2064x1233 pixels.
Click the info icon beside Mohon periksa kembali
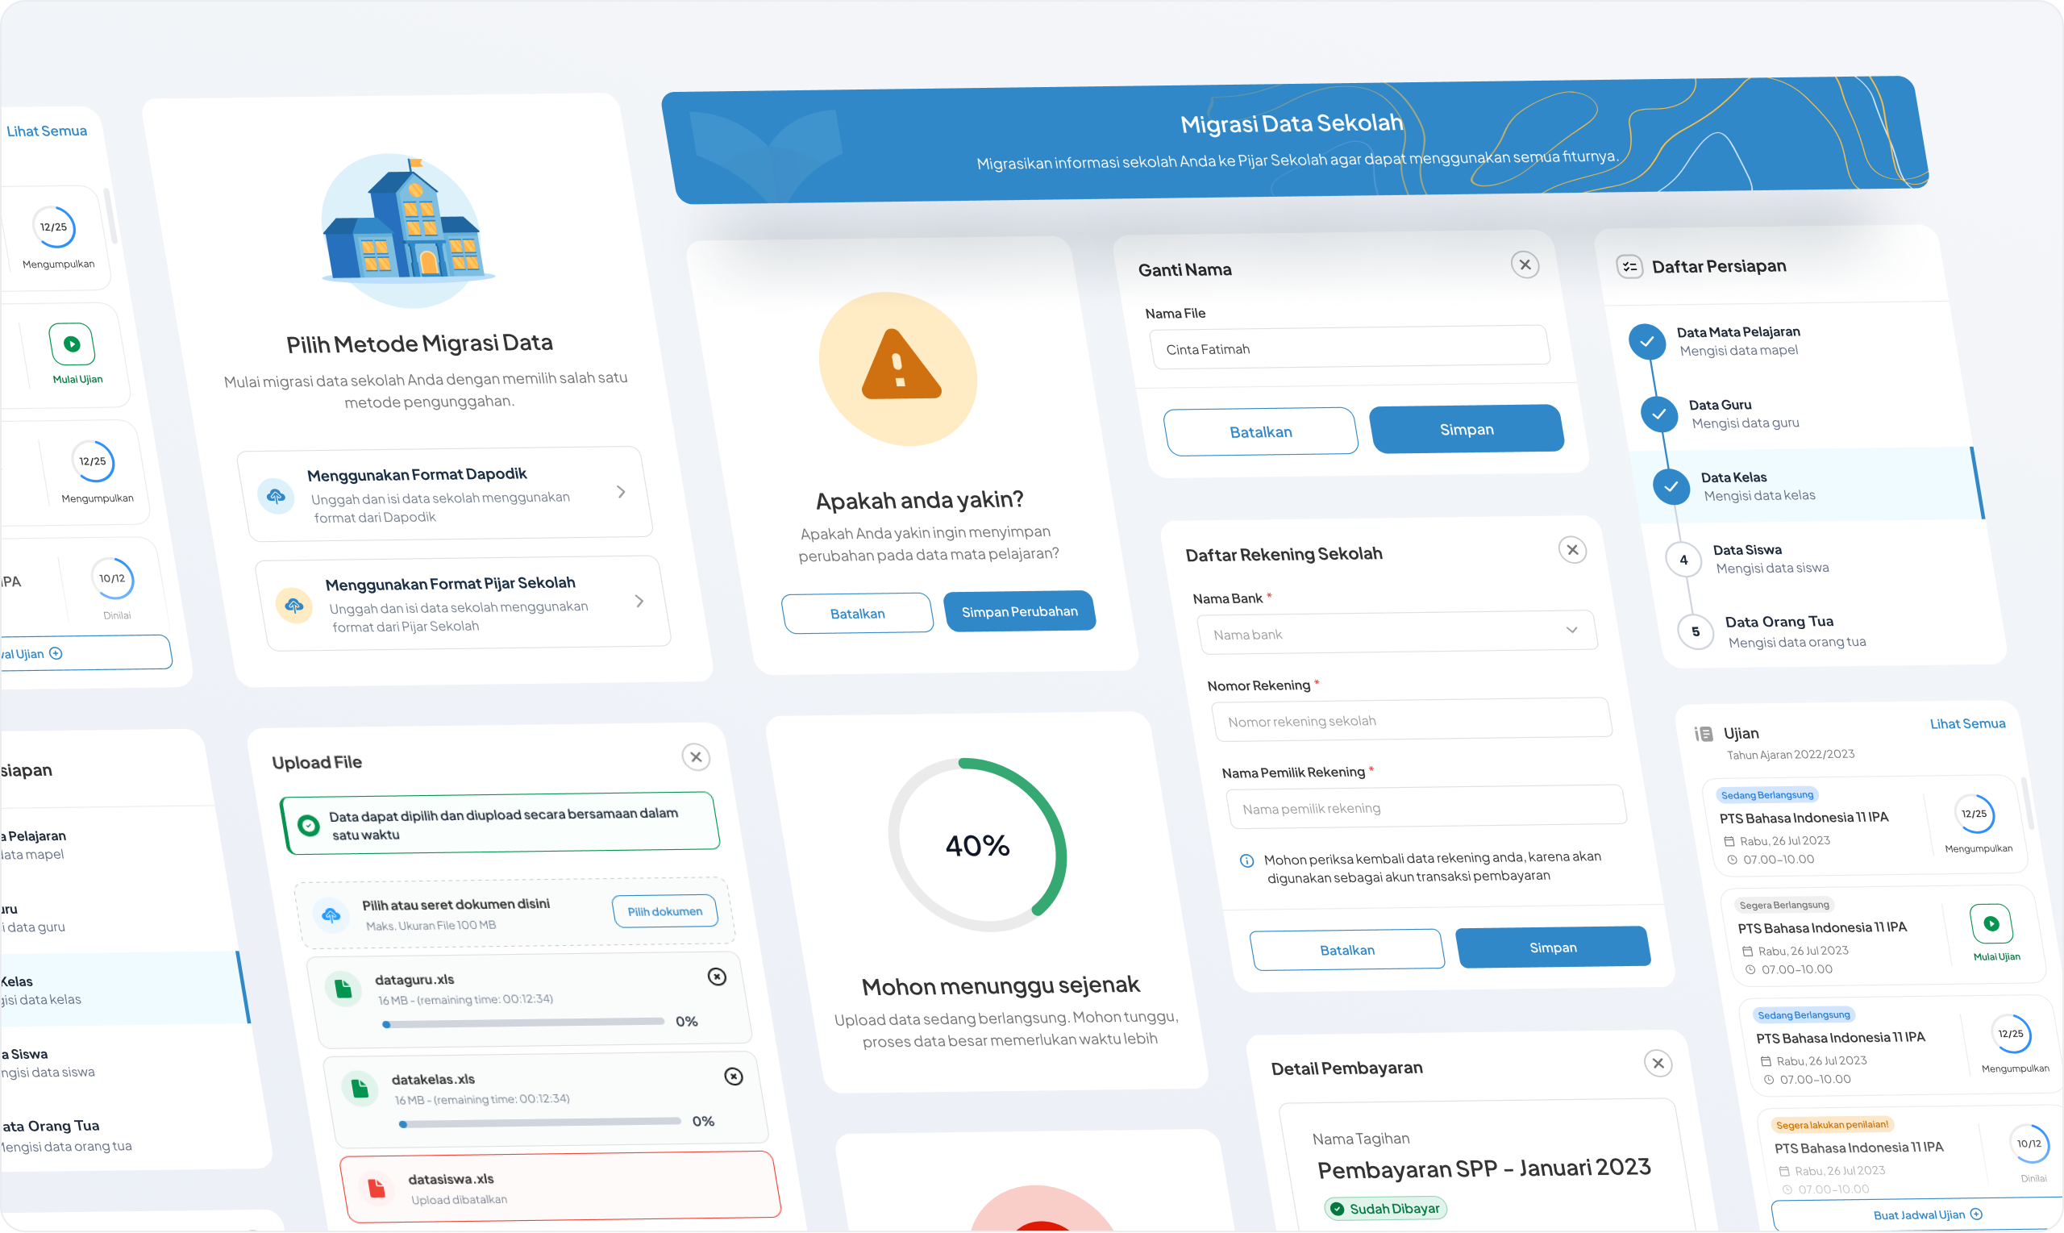[x=1246, y=860]
